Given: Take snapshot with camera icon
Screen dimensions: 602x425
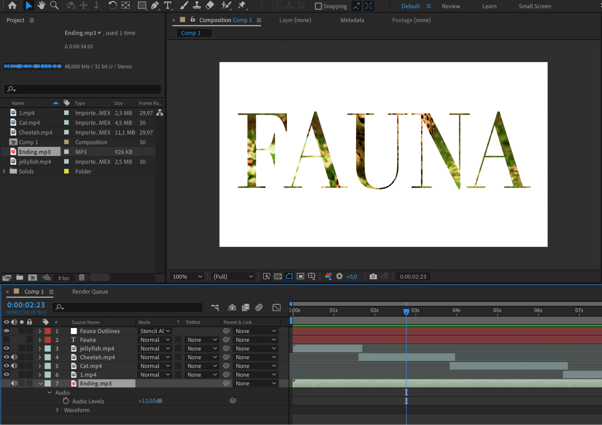Looking at the screenshot, I should click(x=373, y=276).
